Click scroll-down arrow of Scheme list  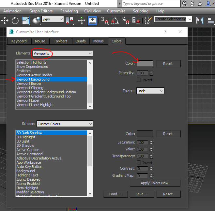[90, 194]
